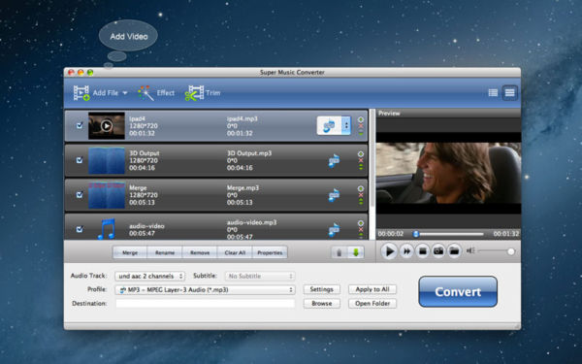This screenshot has height=364, width=582.
Task: Open the Subtitle dropdown
Action: (260, 276)
